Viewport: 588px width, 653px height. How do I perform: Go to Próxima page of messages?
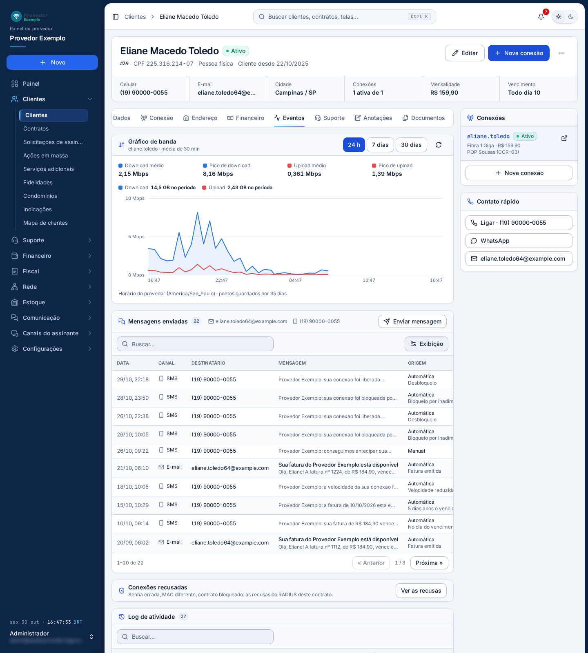429,563
